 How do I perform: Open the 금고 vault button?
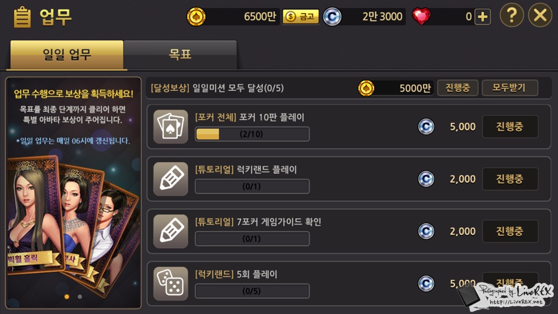tap(301, 16)
